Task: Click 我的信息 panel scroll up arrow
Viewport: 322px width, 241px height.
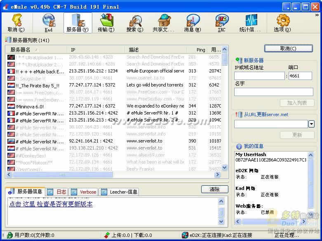Action: coord(310,155)
